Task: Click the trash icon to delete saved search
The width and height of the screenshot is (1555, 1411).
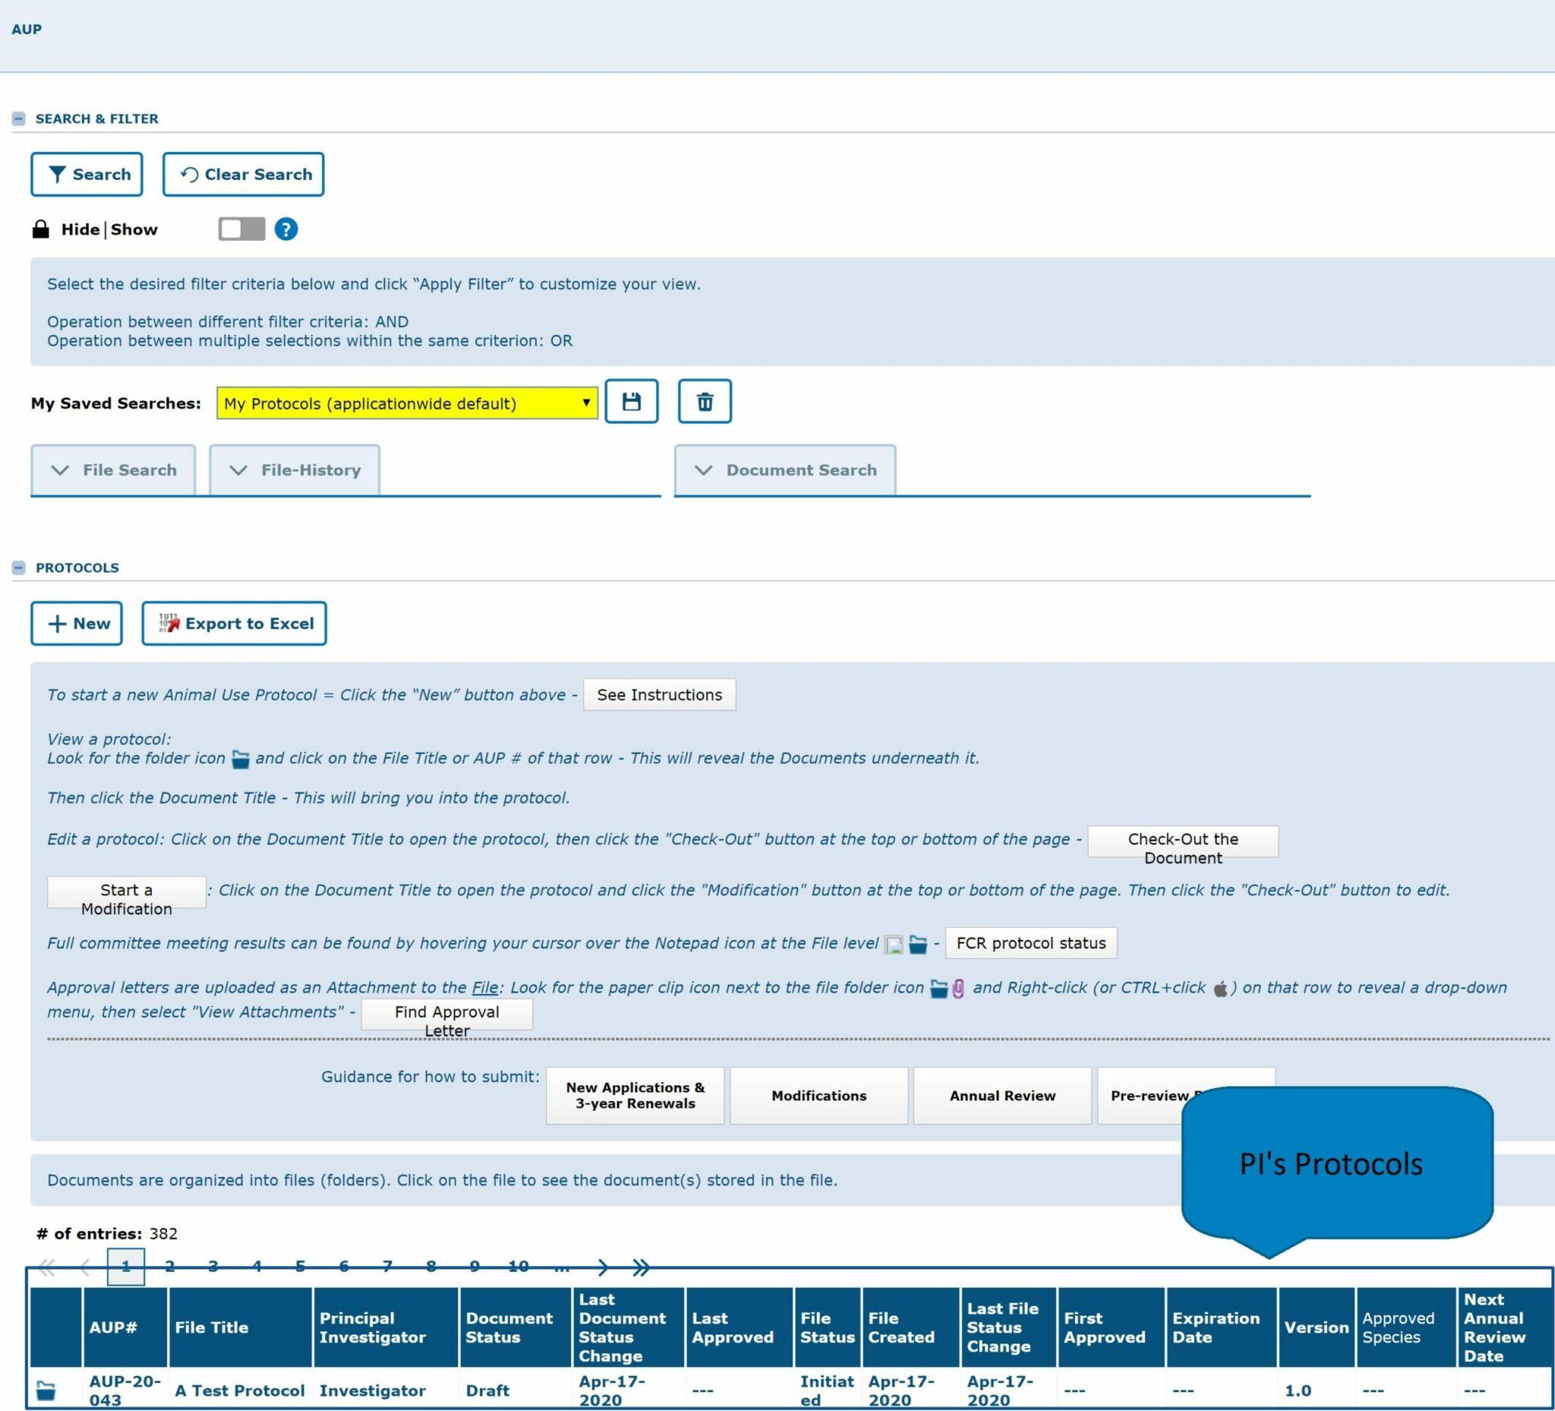Action: point(705,401)
